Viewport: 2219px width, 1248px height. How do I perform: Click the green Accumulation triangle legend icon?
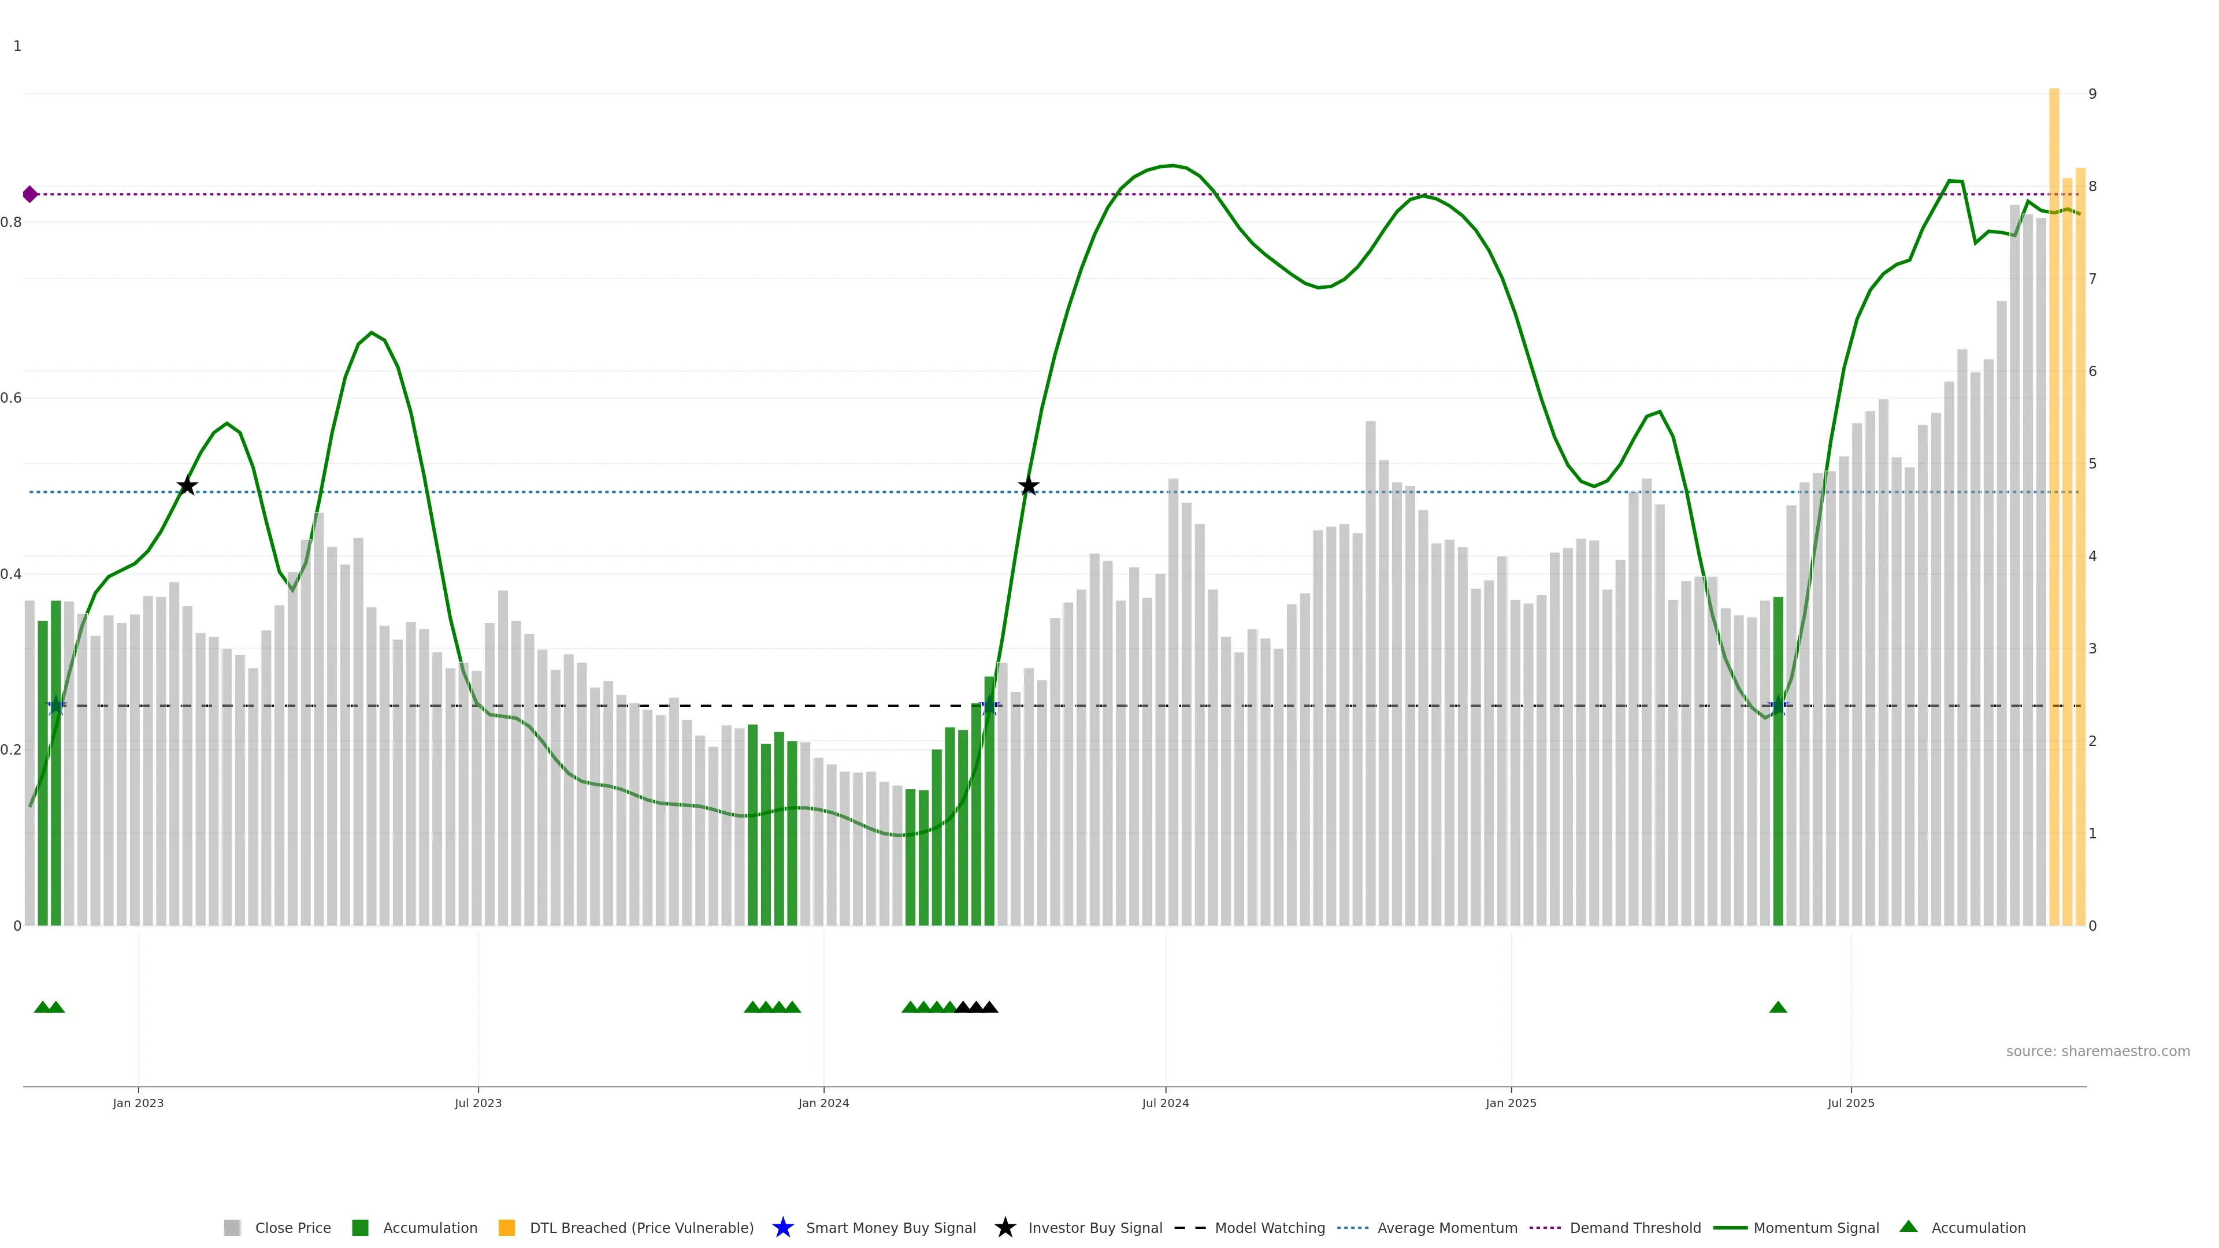point(1908,1227)
